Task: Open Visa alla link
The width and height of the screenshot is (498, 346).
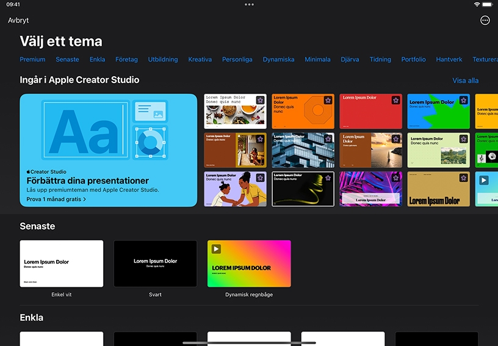Action: 465,81
